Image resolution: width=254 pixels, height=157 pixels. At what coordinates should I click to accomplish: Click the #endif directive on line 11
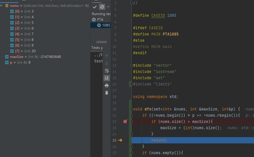(140, 53)
